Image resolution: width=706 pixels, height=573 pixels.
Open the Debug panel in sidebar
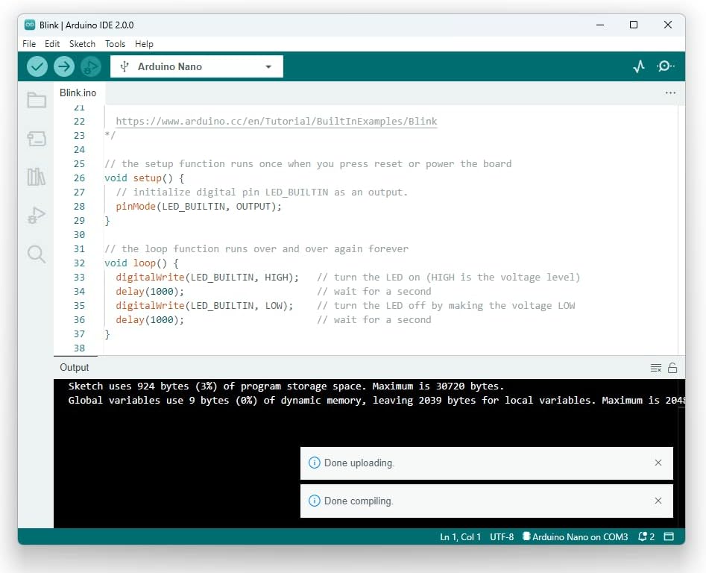tap(37, 215)
